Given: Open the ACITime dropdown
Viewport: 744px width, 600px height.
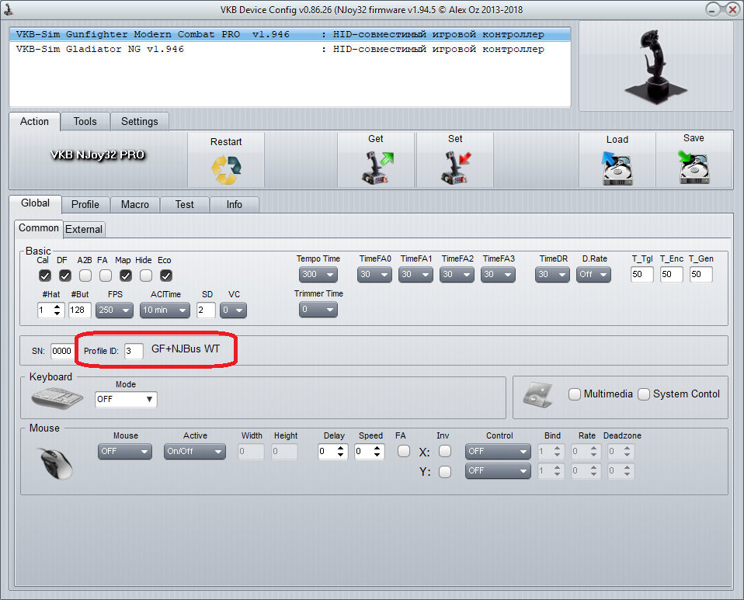Looking at the screenshot, I should [x=165, y=310].
